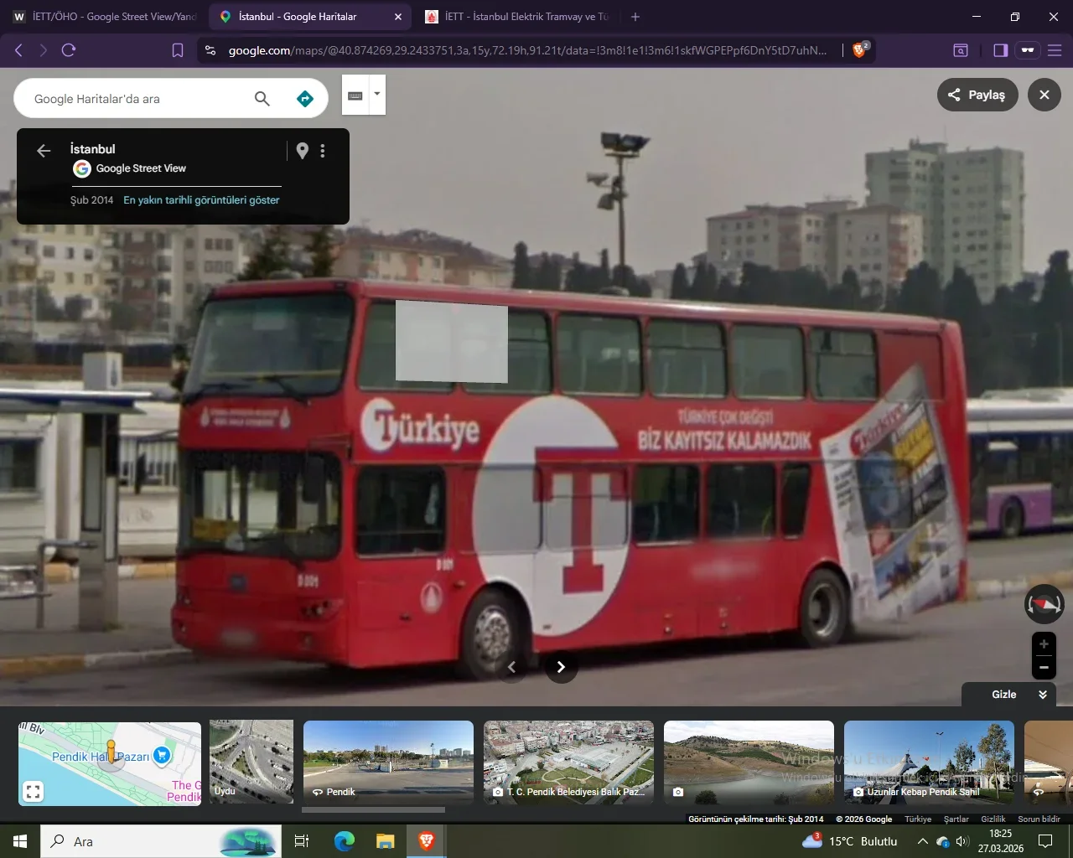Open the three-dot overflow menu
The width and height of the screenshot is (1073, 858).
(x=323, y=150)
